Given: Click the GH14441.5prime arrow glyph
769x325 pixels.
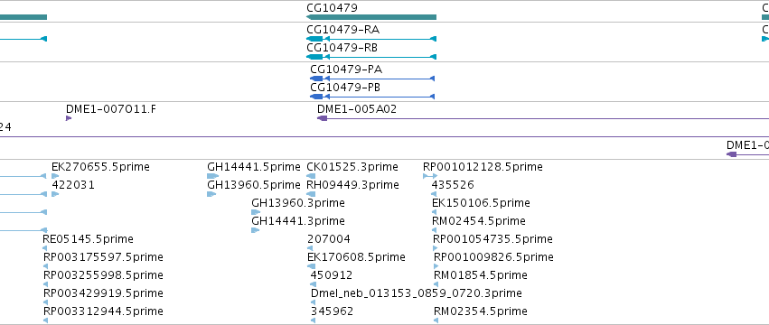Looking at the screenshot, I should coord(213,176).
